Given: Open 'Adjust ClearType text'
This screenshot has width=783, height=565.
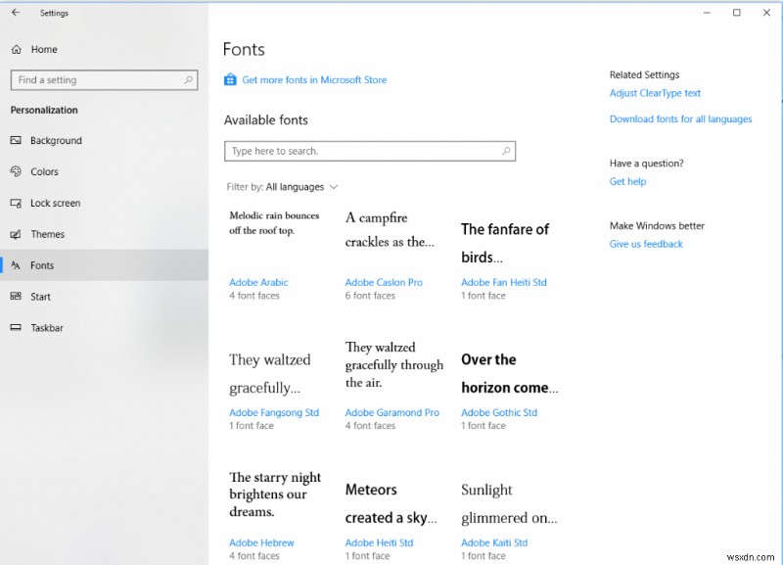Looking at the screenshot, I should [654, 93].
